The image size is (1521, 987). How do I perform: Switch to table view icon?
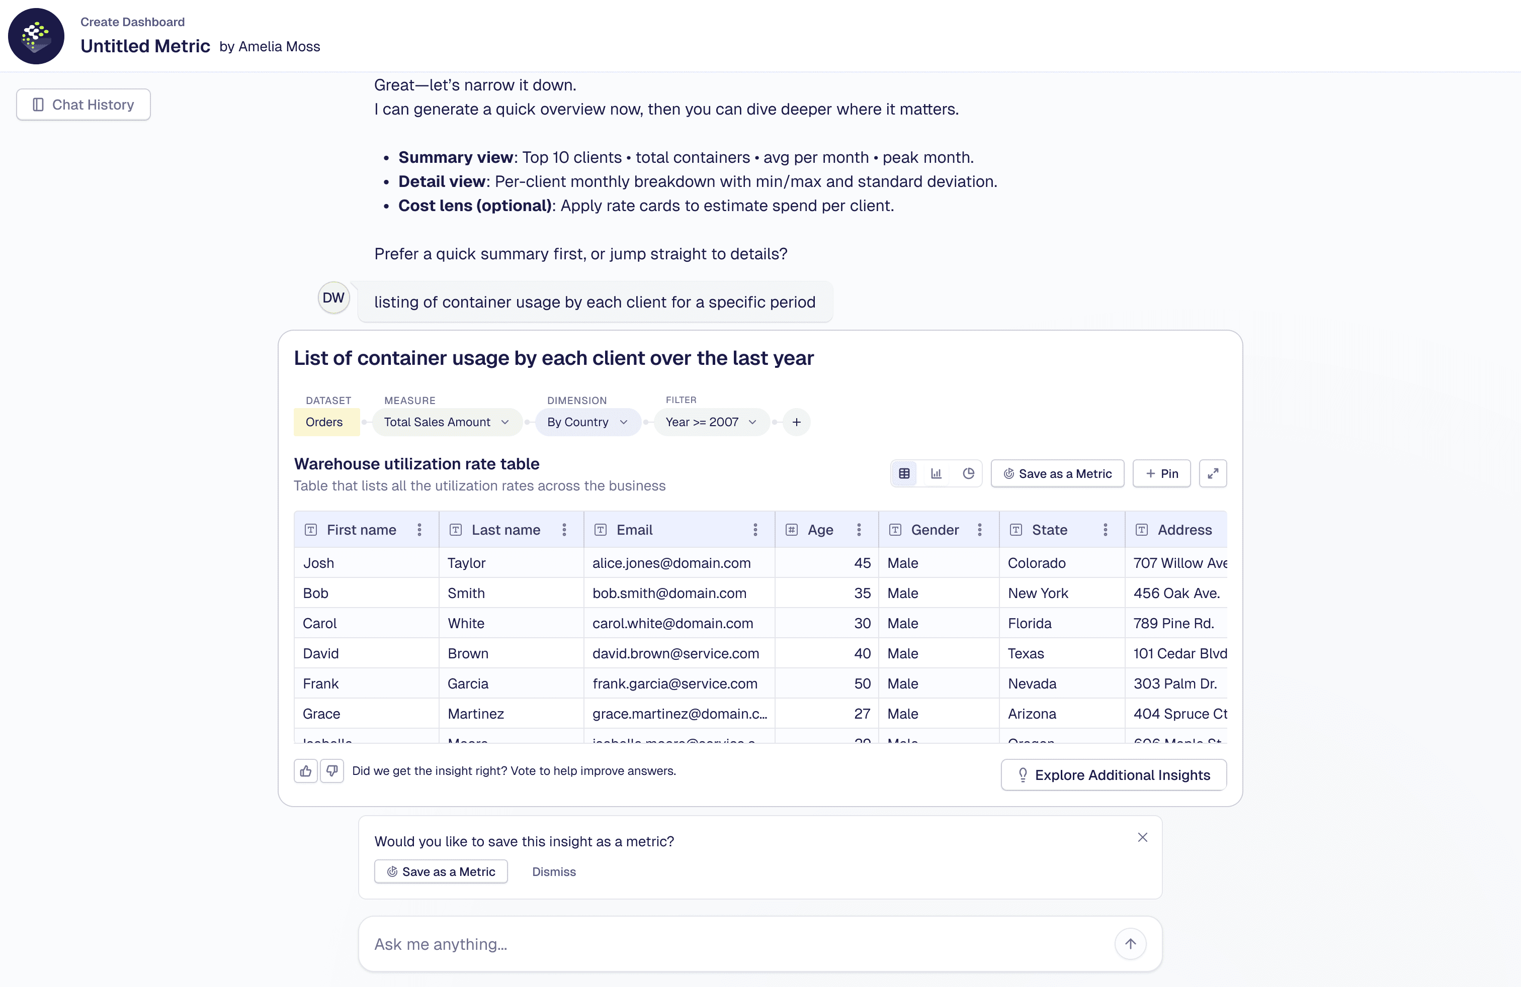click(904, 474)
